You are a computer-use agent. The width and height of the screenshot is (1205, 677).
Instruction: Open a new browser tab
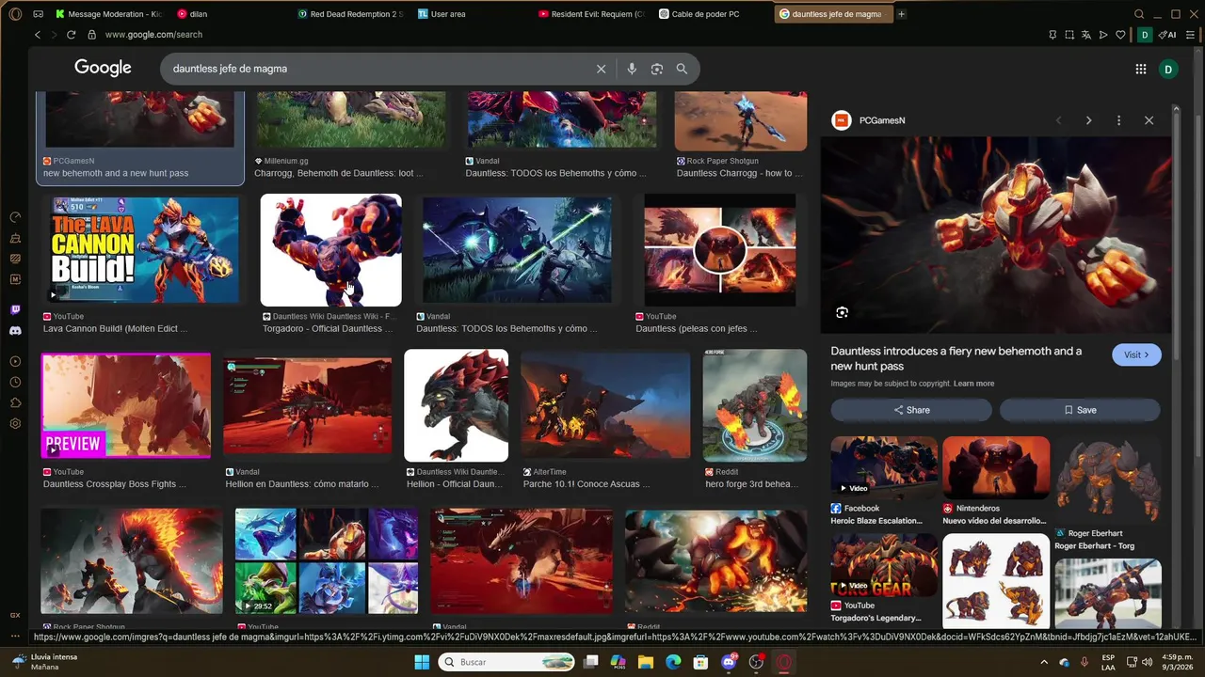point(901,14)
